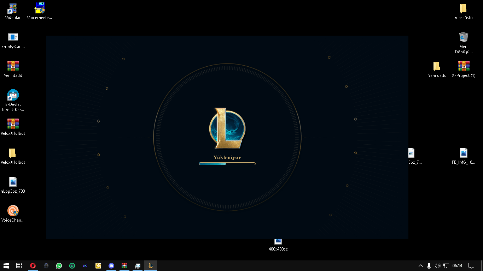Screen dimensions: 483x271
Task: Select the VeloxX lolbot WinRAR archive
Action: (x=13, y=127)
